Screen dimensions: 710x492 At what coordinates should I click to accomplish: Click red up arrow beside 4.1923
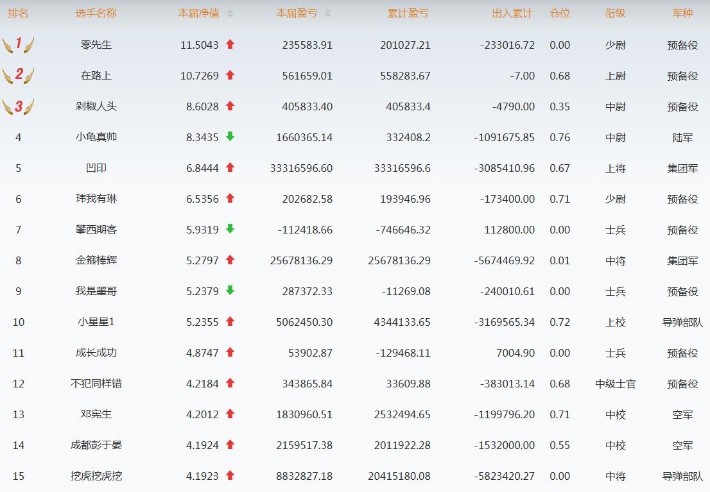point(230,475)
